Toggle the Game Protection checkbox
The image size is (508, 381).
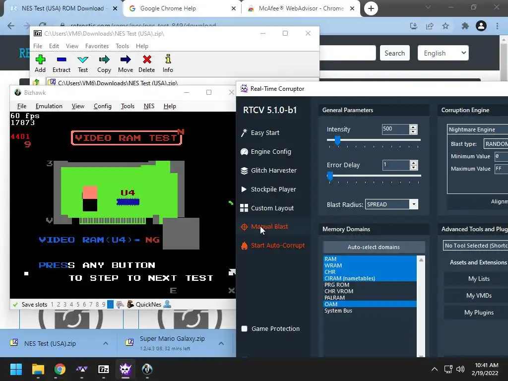pos(244,328)
